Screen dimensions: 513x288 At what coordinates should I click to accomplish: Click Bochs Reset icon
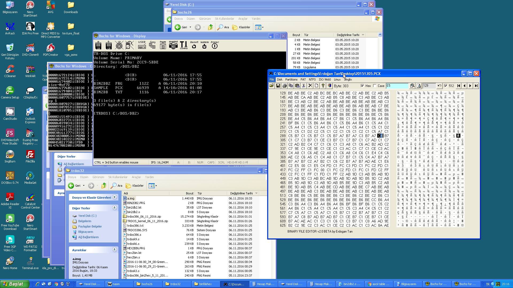click(x=194, y=45)
